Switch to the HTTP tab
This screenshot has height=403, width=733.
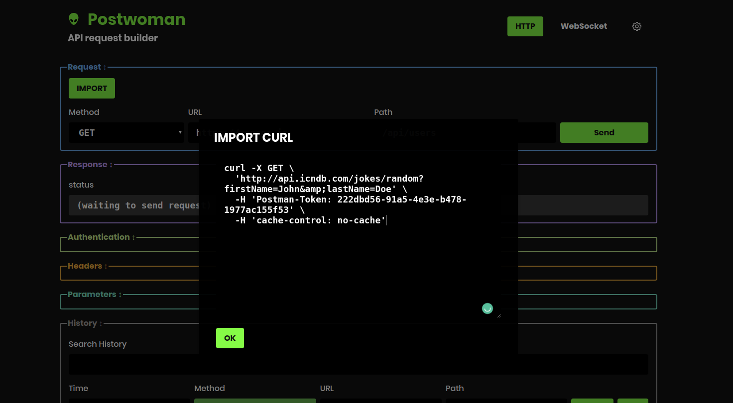[x=525, y=26]
